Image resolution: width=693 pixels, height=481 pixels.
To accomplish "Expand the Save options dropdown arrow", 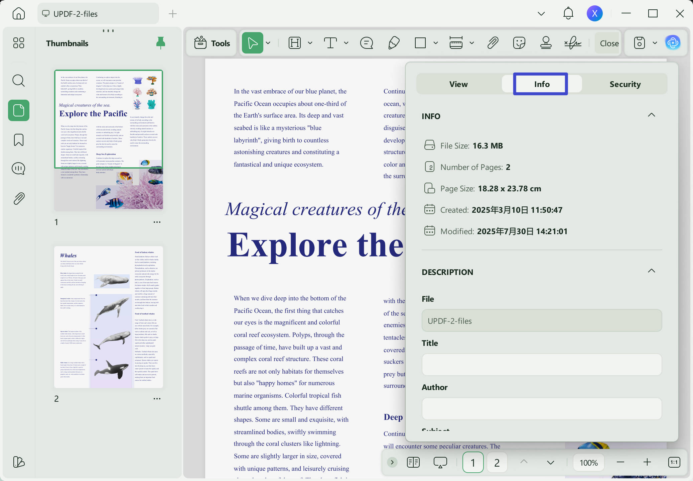I will (x=655, y=43).
